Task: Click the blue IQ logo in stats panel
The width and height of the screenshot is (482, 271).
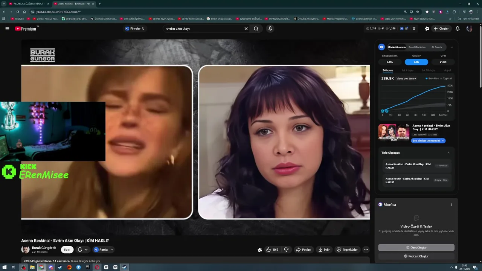Action: [x=381, y=47]
